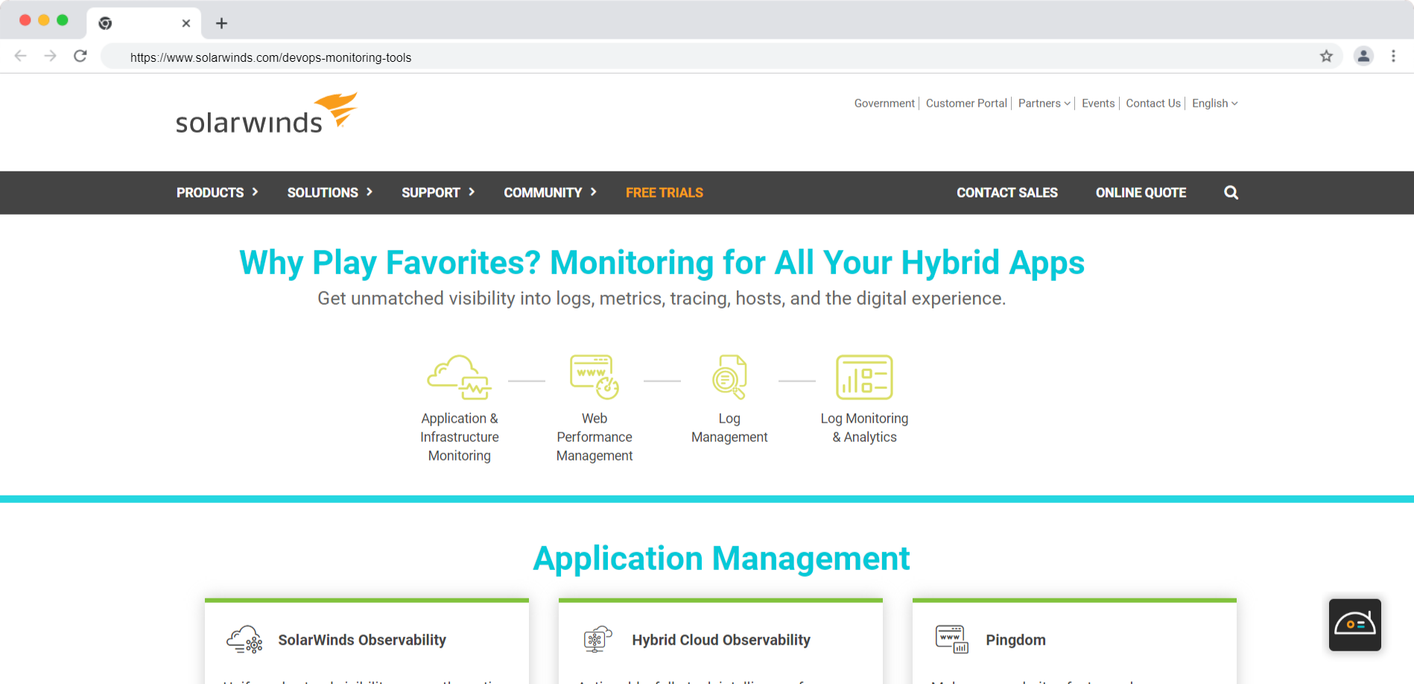This screenshot has height=684, width=1414.
Task: Expand the Solutions menu
Action: 329,193
